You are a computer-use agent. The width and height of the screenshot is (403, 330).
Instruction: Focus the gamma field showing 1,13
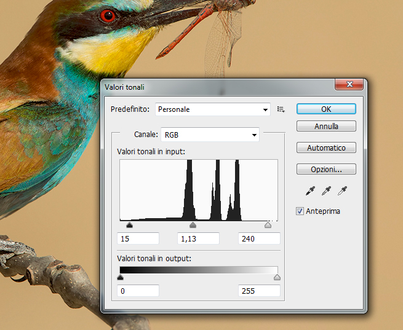(x=198, y=238)
